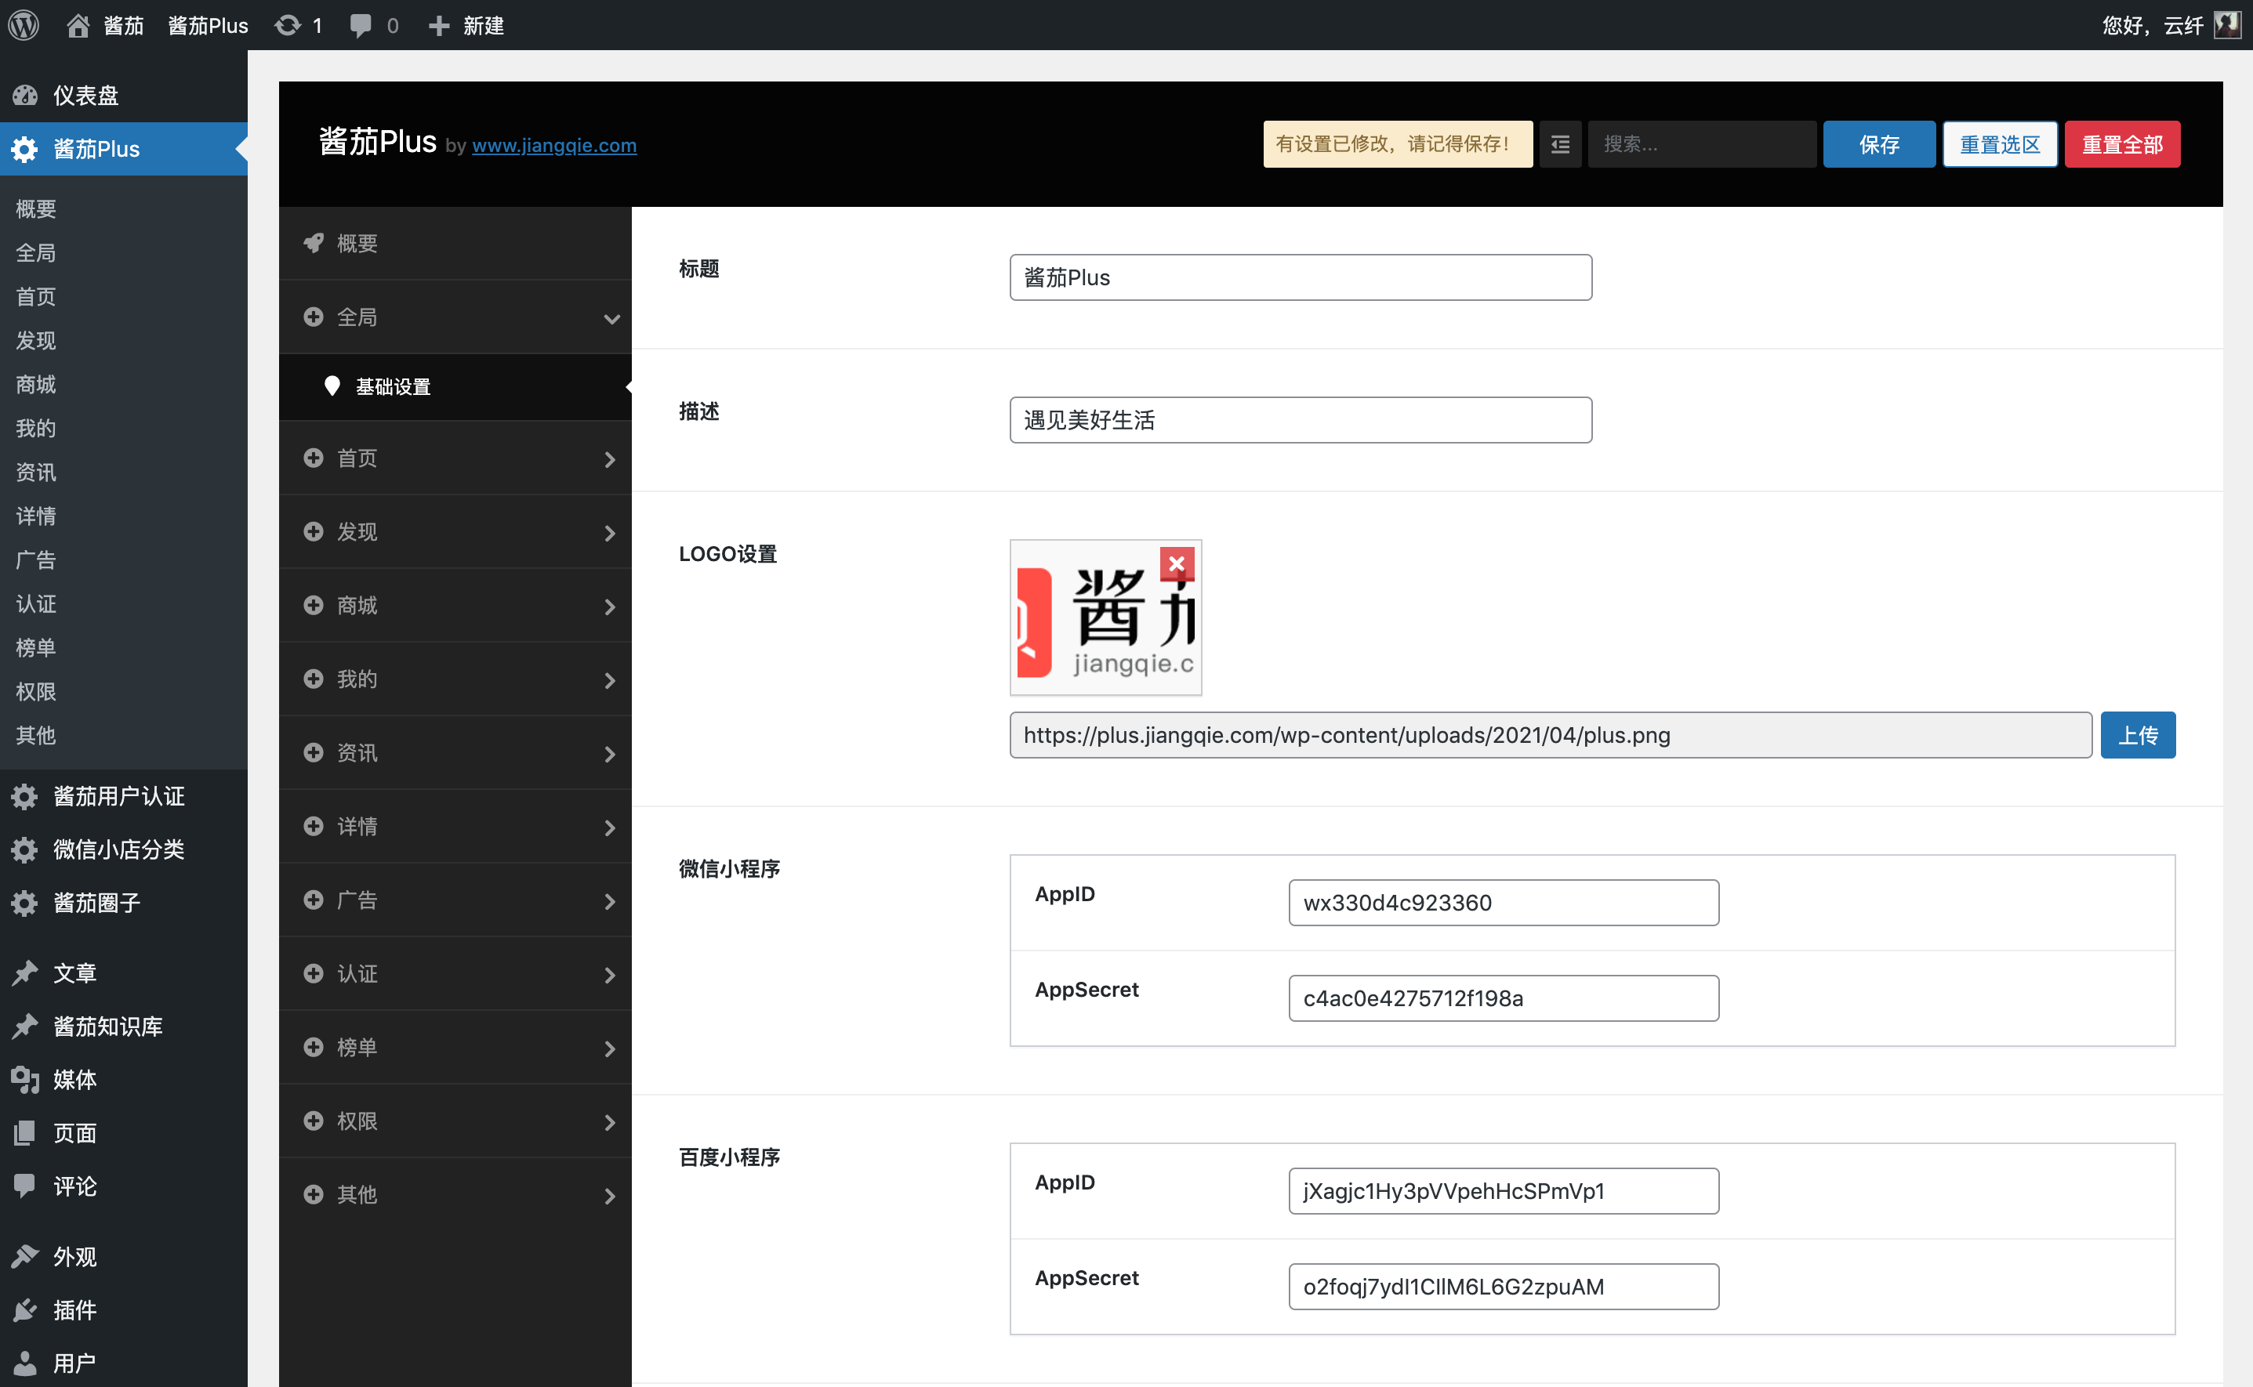Click the 重置全部 red button
Screen dimensions: 2253x1387
coord(2122,144)
